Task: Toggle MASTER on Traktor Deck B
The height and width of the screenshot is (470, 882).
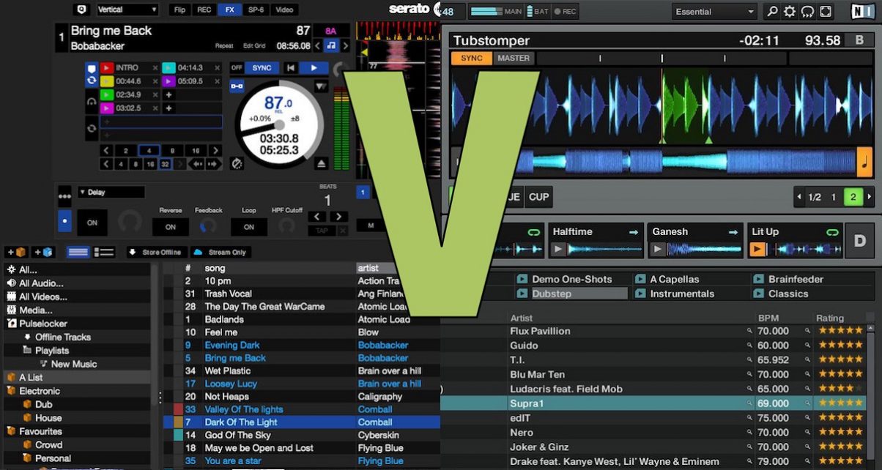Action: [514, 59]
